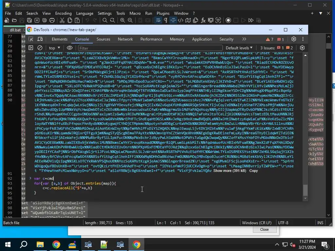This screenshot has width=335, height=251.
Task: Click Save All icon in Notepad++ toolbar
Action: click(x=29, y=21)
